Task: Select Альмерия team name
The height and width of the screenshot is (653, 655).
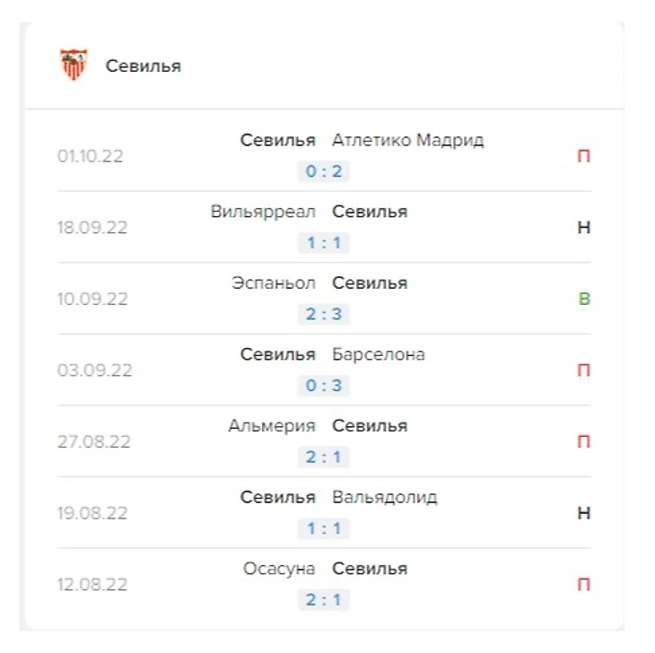Action: tap(272, 425)
